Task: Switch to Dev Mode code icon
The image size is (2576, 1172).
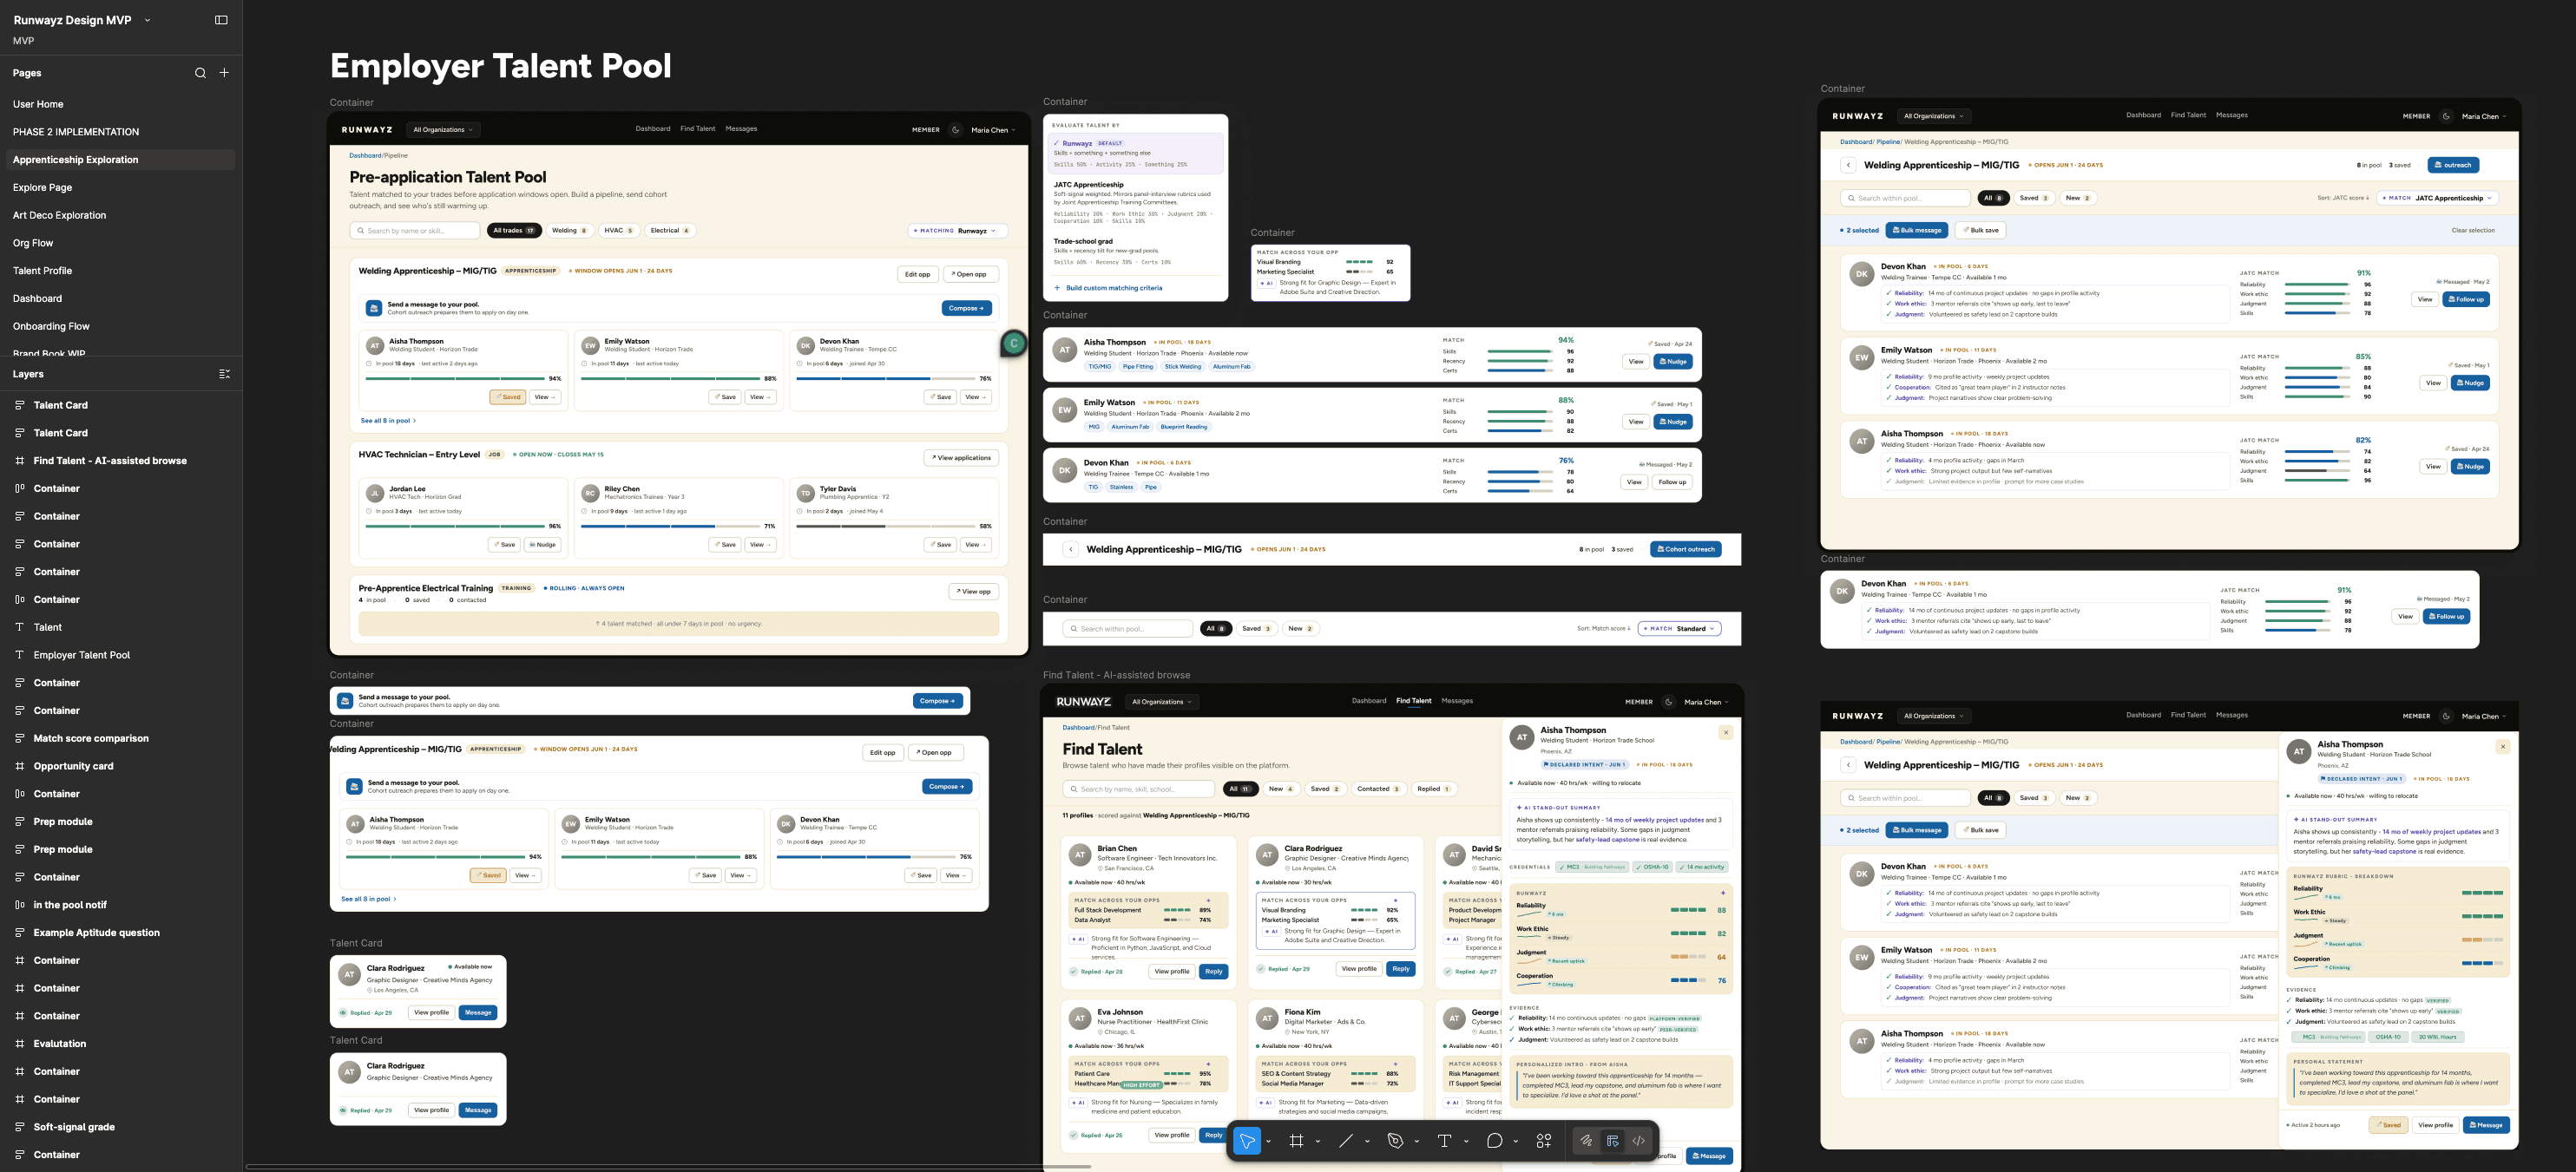Action: tap(1639, 1140)
